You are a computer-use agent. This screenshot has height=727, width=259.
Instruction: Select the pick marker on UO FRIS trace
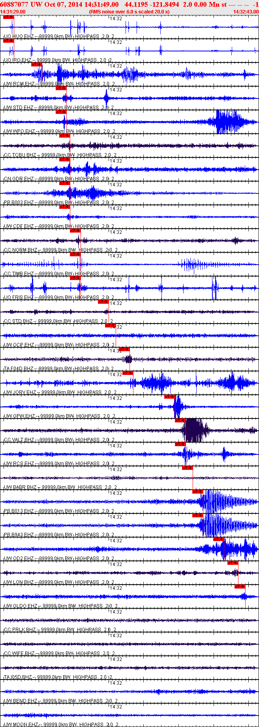(x=75, y=278)
